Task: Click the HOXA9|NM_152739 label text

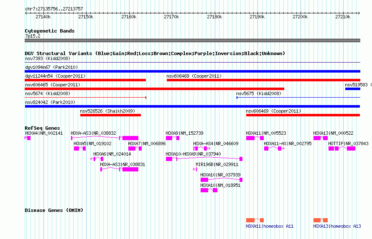Action: [x=184, y=133]
